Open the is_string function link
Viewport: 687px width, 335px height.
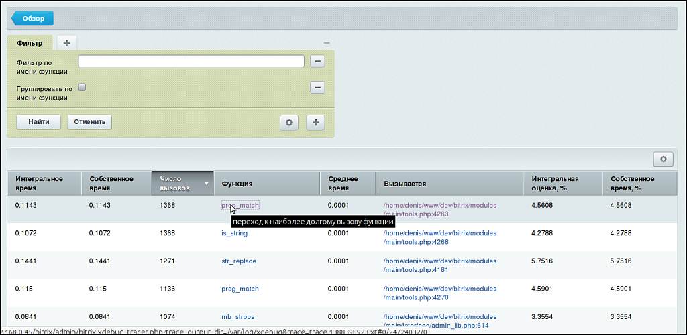click(x=234, y=233)
